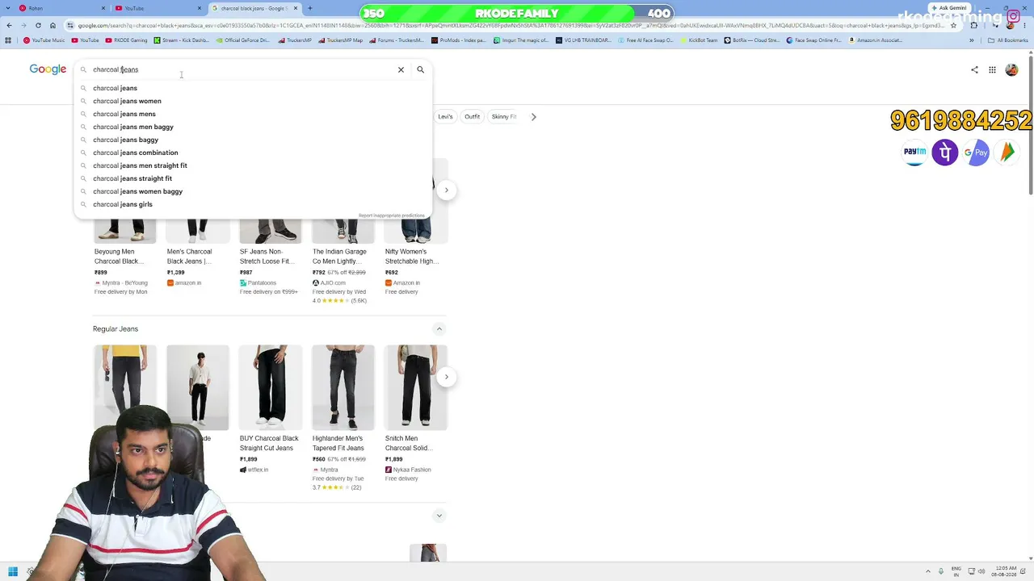Show more Regular Jeans products

pos(446,377)
